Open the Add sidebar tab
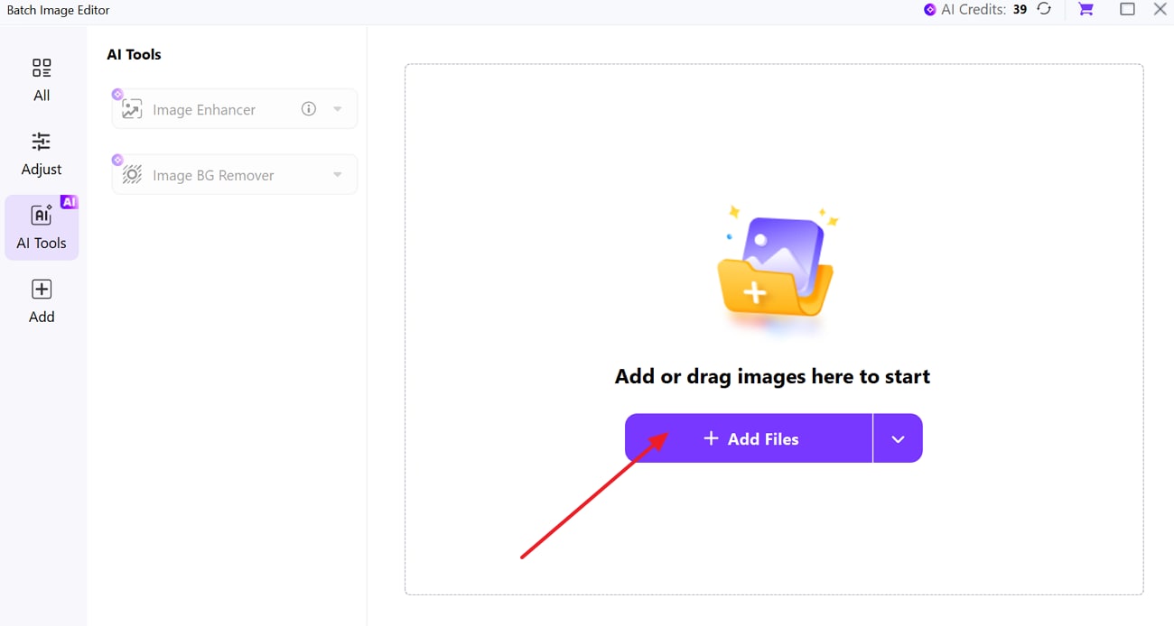Viewport: 1174px width, 626px height. (42, 301)
